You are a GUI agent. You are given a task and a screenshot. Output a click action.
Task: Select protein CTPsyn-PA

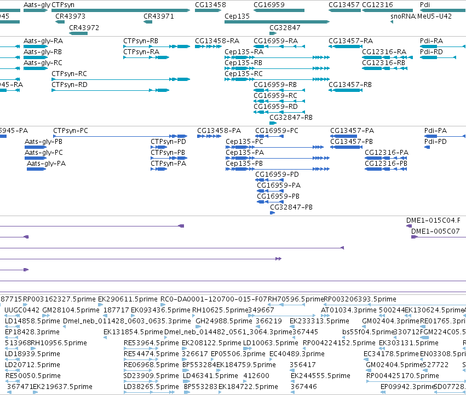(x=159, y=169)
